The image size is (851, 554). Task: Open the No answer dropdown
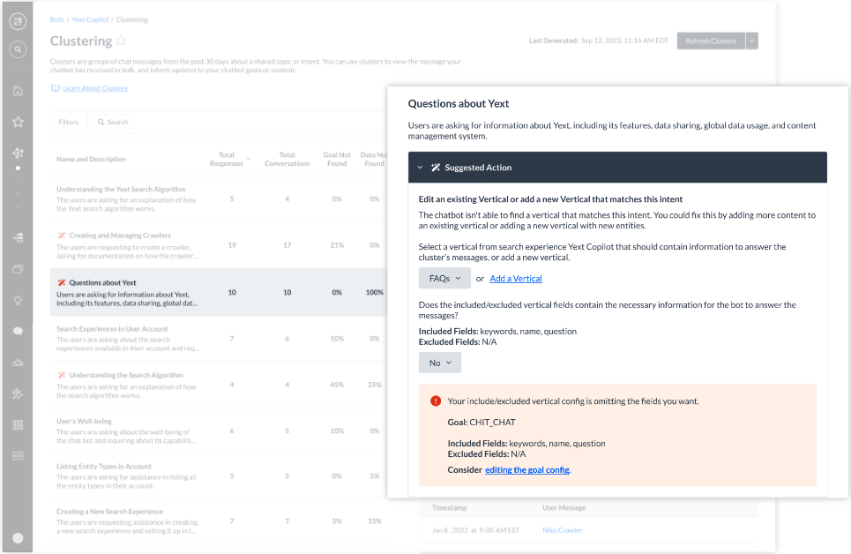click(440, 363)
